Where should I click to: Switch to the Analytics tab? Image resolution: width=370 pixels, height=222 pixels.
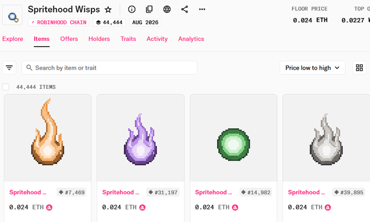(x=191, y=39)
